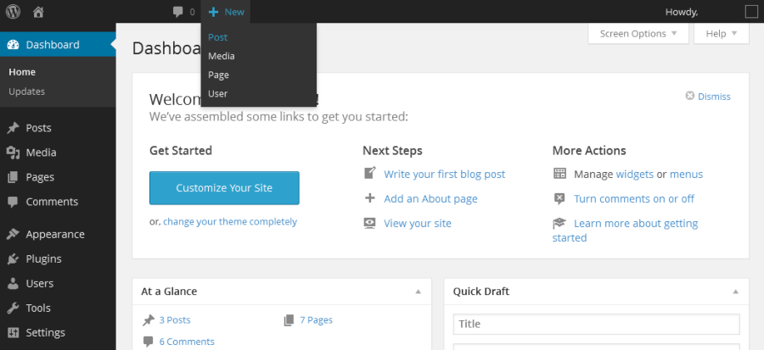This screenshot has width=764, height=350.
Task: Click the Appearance brush icon
Action: [13, 234]
